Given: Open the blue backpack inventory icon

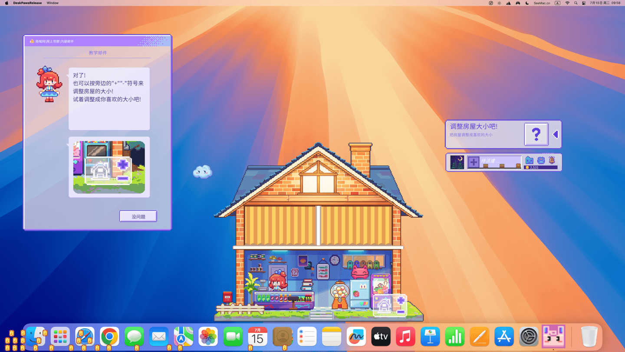Looking at the screenshot, I should point(541,160).
